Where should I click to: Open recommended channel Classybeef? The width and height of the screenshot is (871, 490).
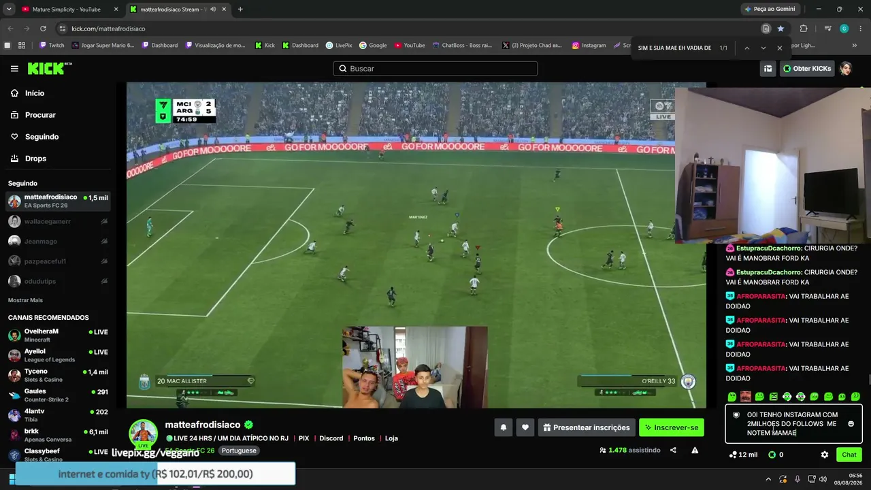click(58, 455)
